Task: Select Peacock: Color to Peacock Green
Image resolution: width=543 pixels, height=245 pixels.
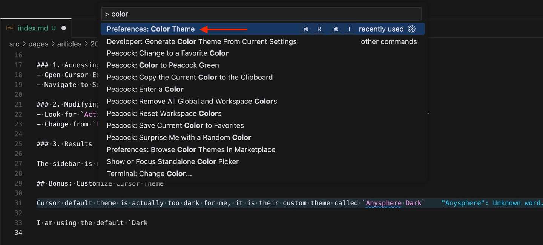Action: (x=263, y=65)
